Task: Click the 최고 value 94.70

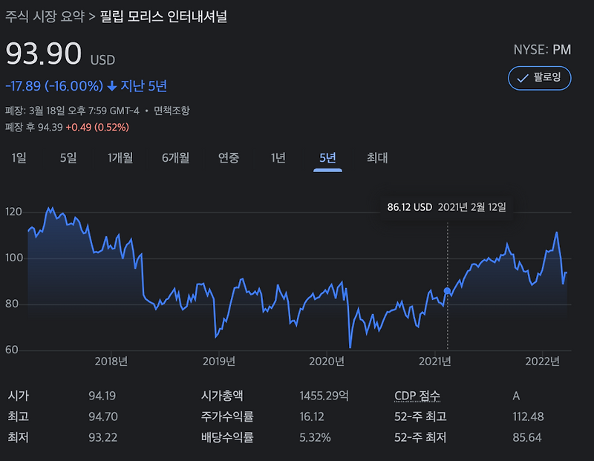Action: coord(103,416)
